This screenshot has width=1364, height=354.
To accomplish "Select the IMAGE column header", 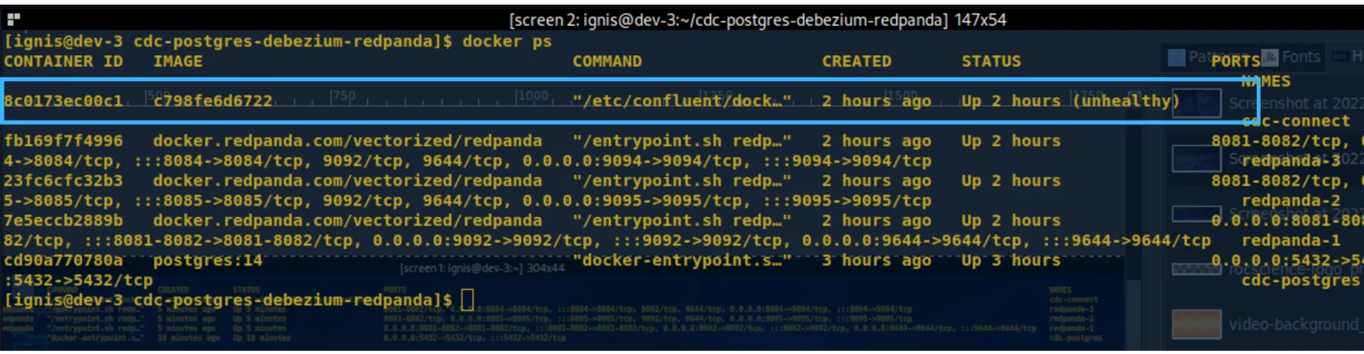I will pyautogui.click(x=178, y=61).
